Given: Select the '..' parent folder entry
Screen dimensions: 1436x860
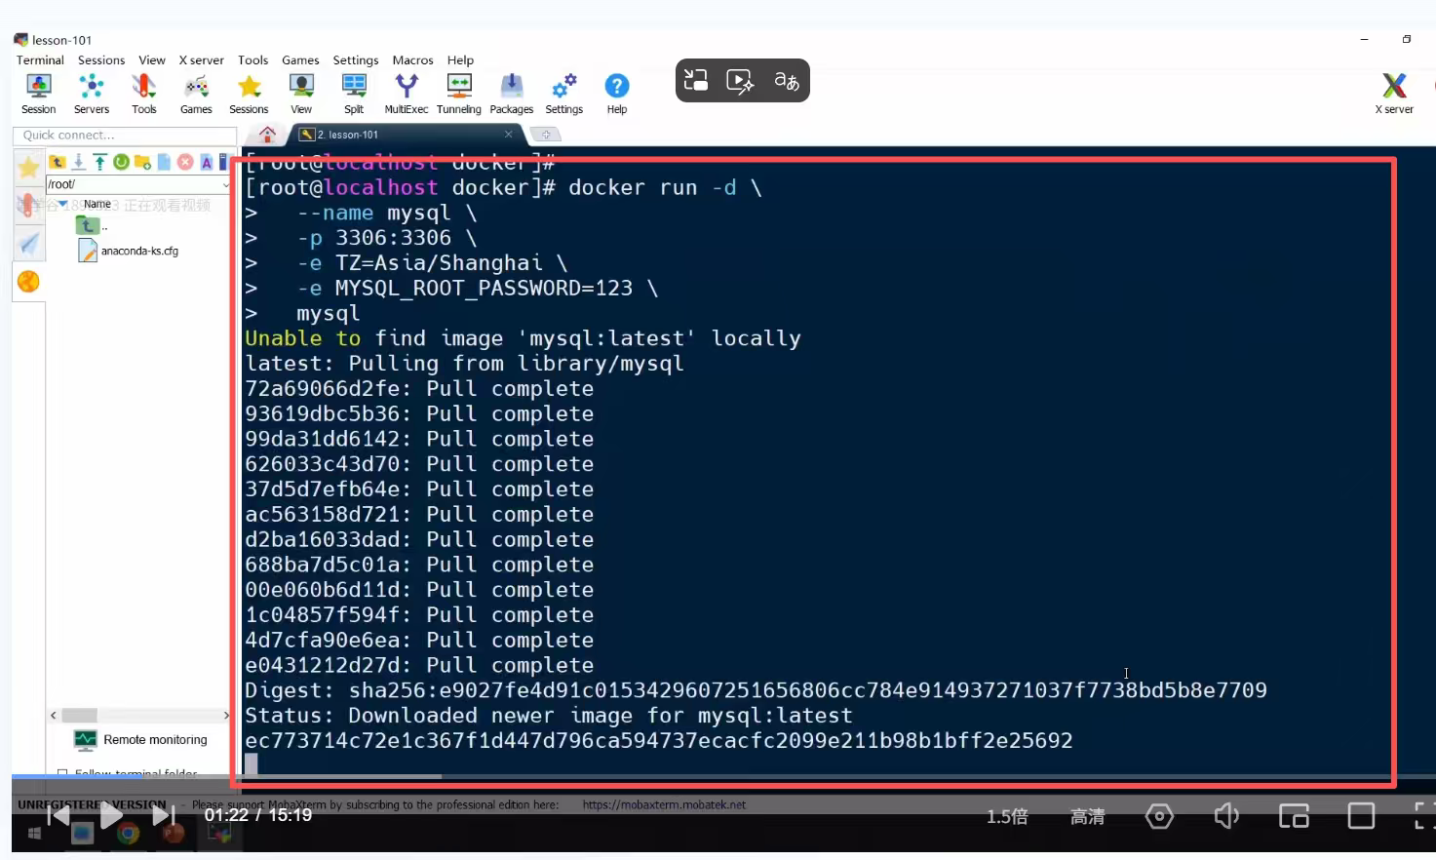Looking at the screenshot, I should pos(92,226).
